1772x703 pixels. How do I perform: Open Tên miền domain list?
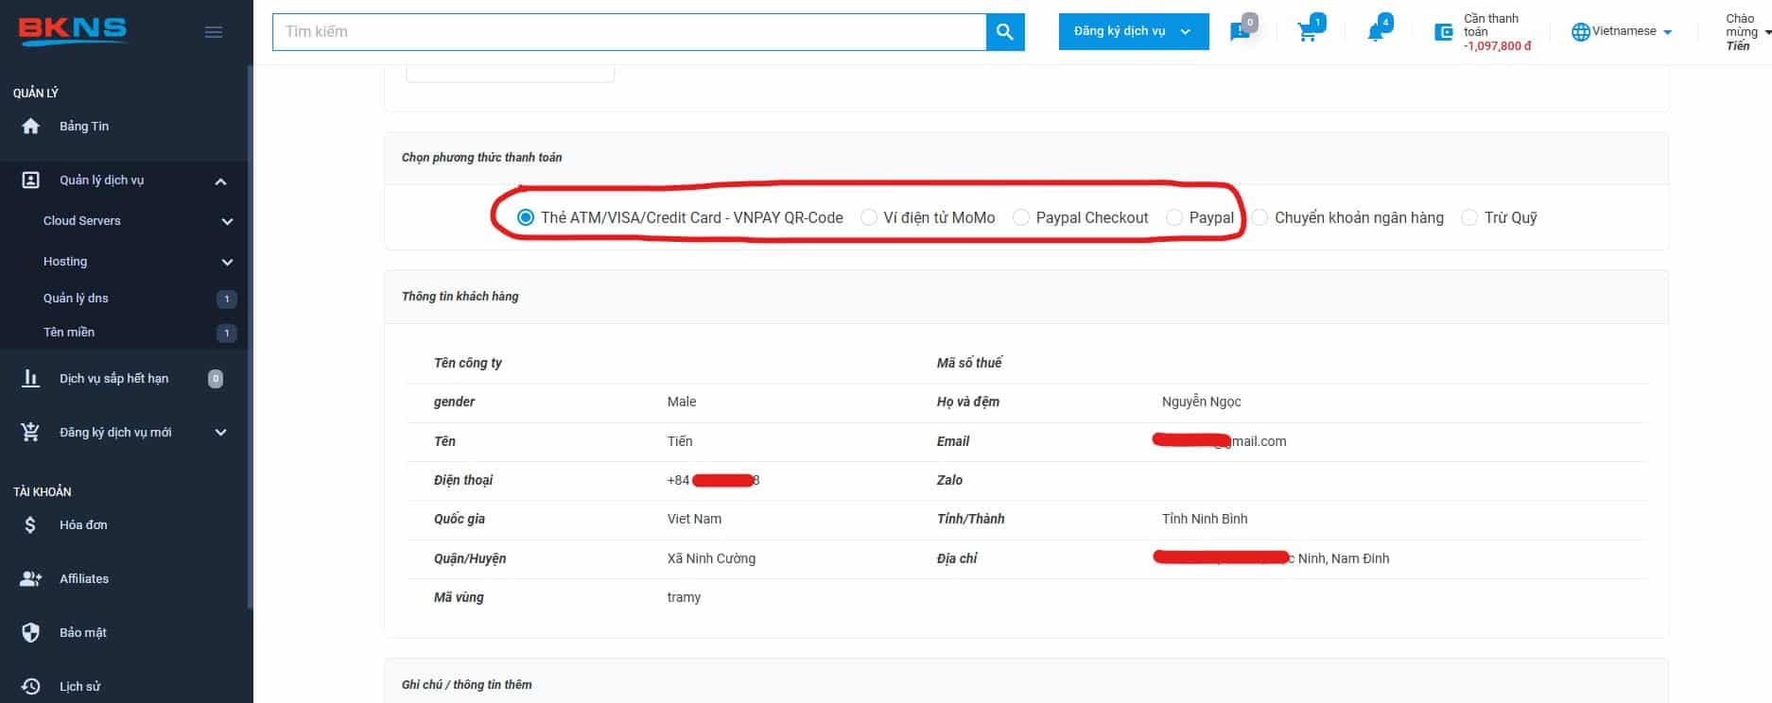[69, 333]
